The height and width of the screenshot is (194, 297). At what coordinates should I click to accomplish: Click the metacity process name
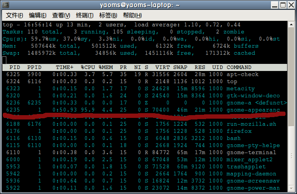240,89
